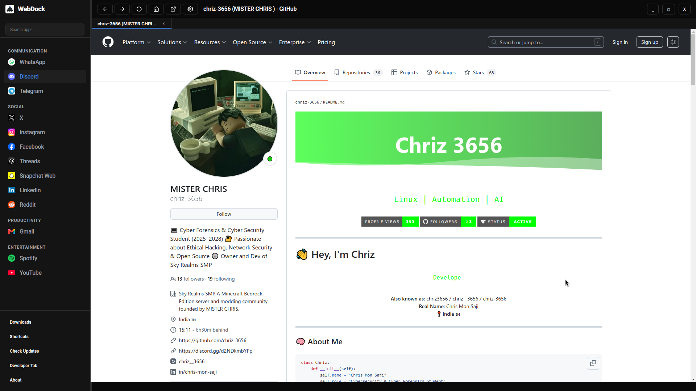The height and width of the screenshot is (391, 696).
Task: Open Instagram sidebar entry
Action: (x=45, y=132)
